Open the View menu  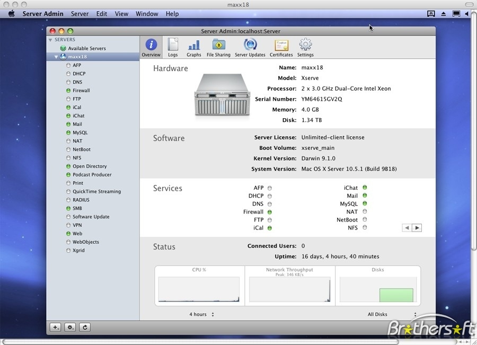pos(121,14)
